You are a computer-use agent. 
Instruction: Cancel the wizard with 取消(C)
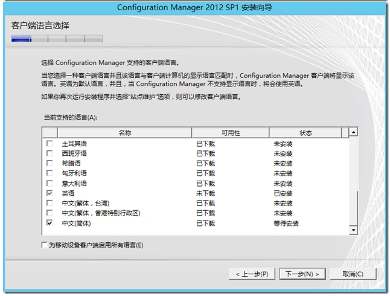(x=352, y=274)
